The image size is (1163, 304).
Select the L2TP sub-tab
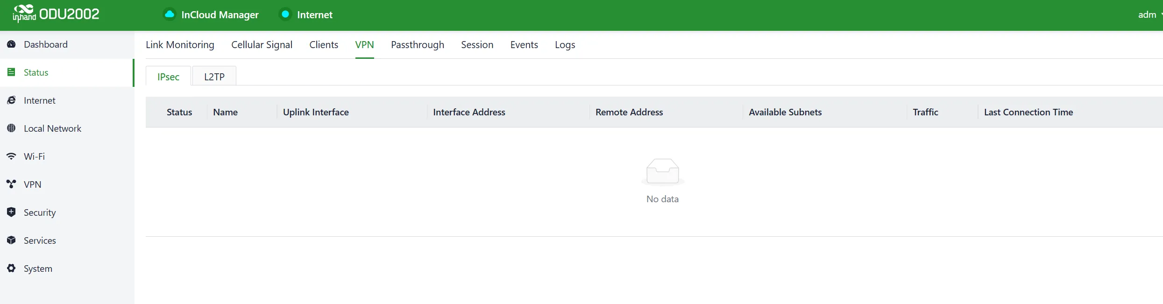pos(214,76)
